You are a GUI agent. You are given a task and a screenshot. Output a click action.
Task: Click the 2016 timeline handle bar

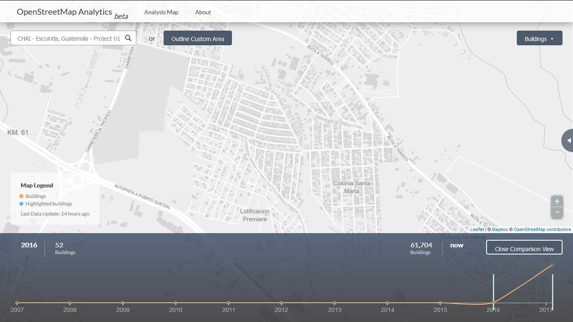[x=493, y=291]
